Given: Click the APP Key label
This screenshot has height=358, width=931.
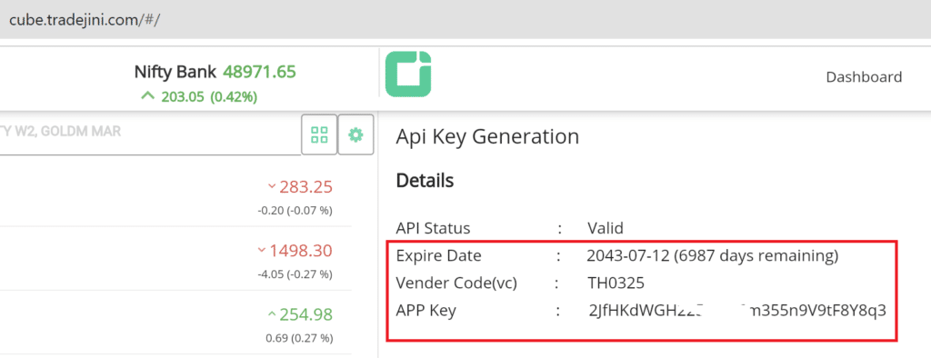Looking at the screenshot, I should click(425, 311).
